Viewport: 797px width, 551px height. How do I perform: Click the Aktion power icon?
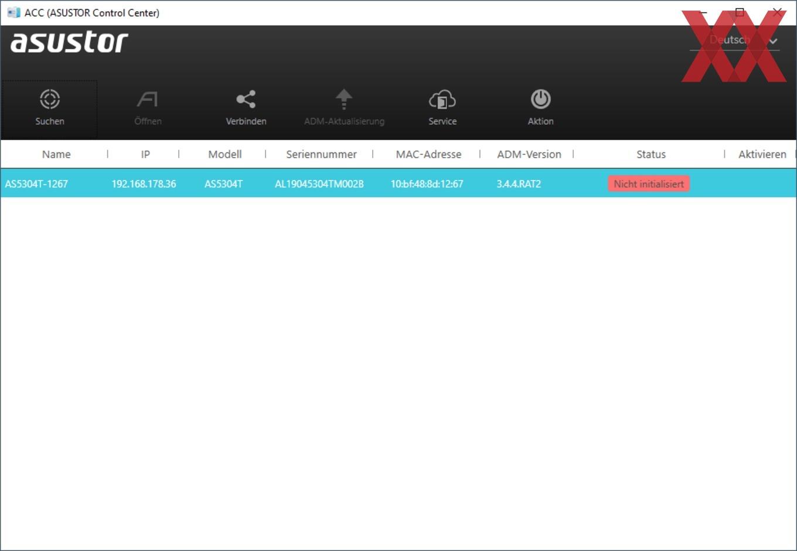pos(540,99)
